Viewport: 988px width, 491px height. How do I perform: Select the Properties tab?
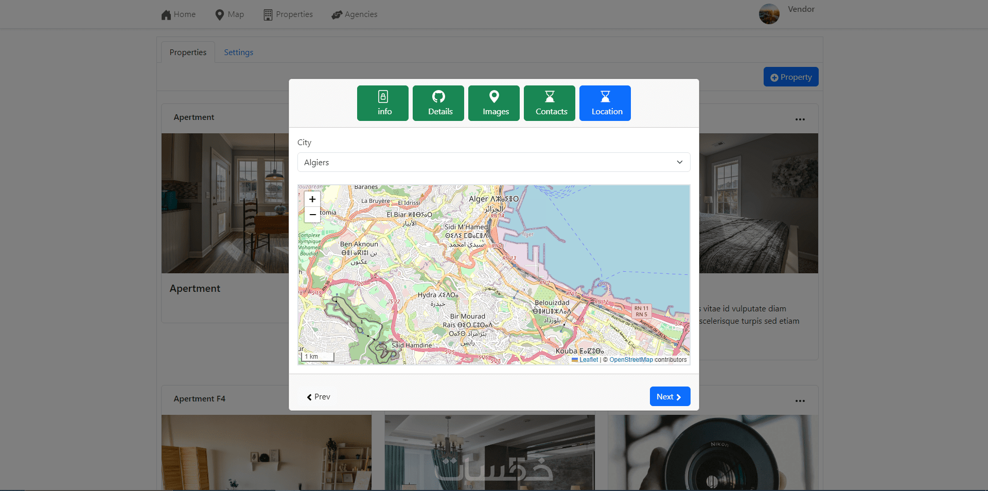click(188, 52)
